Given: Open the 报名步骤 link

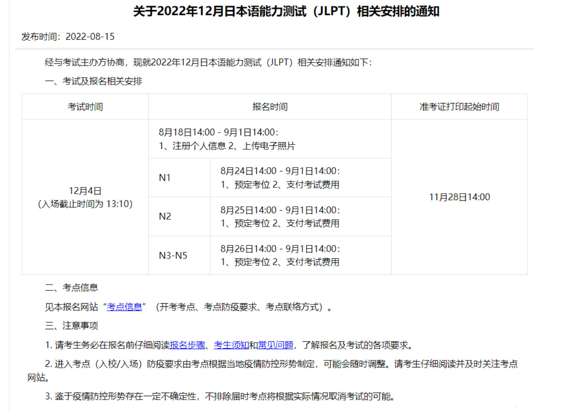Looking at the screenshot, I should [x=187, y=345].
